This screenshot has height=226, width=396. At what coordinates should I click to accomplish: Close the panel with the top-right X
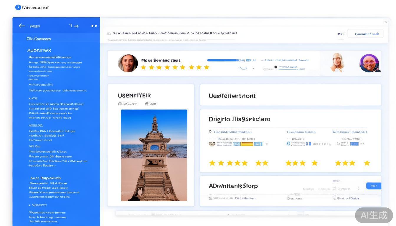386,22
